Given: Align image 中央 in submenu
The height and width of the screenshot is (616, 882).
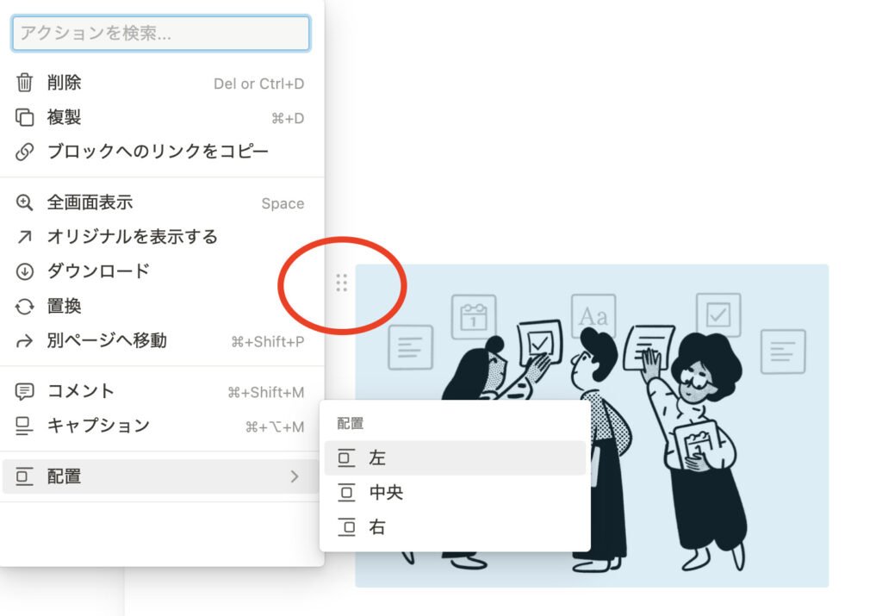Looking at the screenshot, I should [x=455, y=493].
